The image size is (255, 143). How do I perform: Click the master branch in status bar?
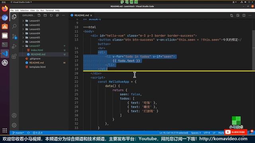[18, 133]
